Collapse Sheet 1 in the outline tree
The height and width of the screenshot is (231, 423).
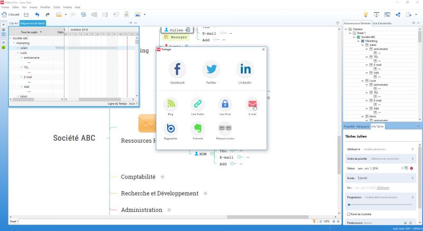(350, 33)
